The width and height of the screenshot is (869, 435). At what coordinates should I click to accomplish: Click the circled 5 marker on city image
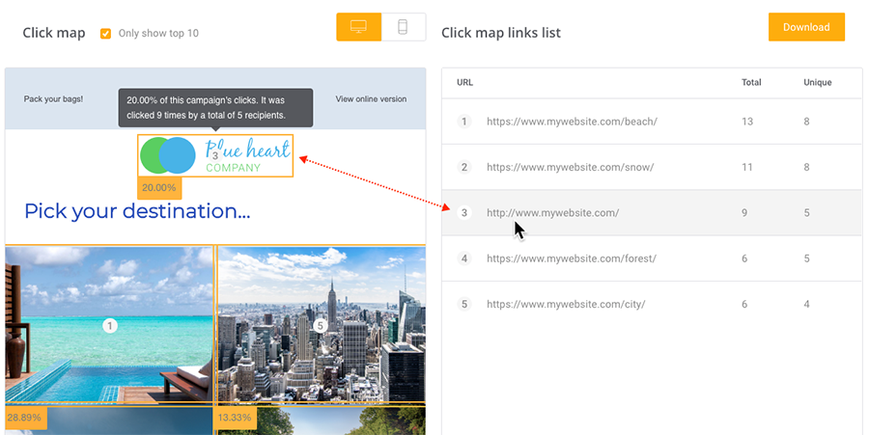(321, 326)
